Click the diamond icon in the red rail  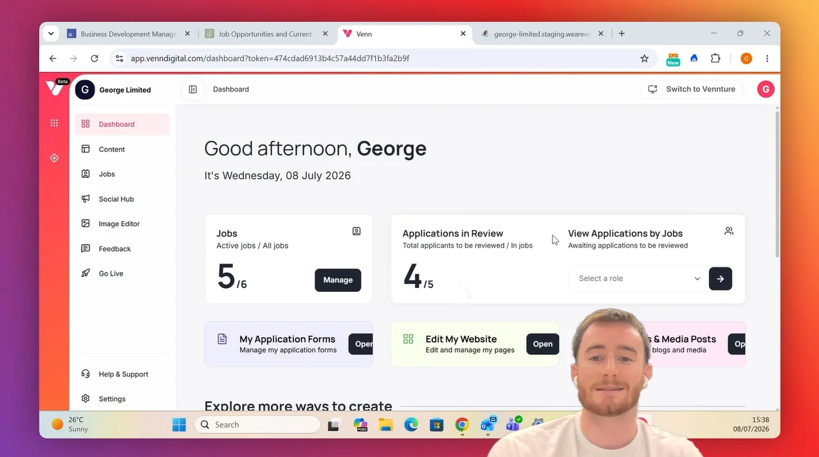coord(54,158)
